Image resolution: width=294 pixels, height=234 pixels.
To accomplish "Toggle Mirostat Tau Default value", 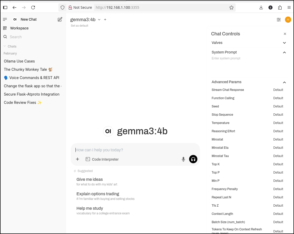I will 278,156.
